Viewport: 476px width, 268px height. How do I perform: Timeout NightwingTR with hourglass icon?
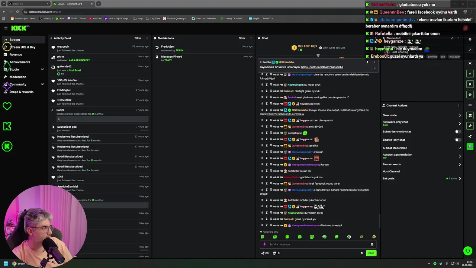(267, 85)
